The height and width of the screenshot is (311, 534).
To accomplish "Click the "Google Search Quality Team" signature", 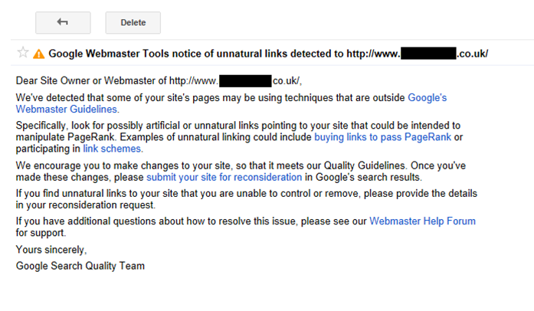I will (x=80, y=266).
